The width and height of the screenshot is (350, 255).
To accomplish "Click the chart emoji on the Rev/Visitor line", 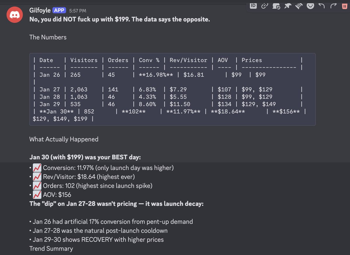I will click(37, 177).
